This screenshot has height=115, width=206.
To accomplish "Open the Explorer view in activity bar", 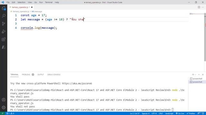I will pos(4,8).
